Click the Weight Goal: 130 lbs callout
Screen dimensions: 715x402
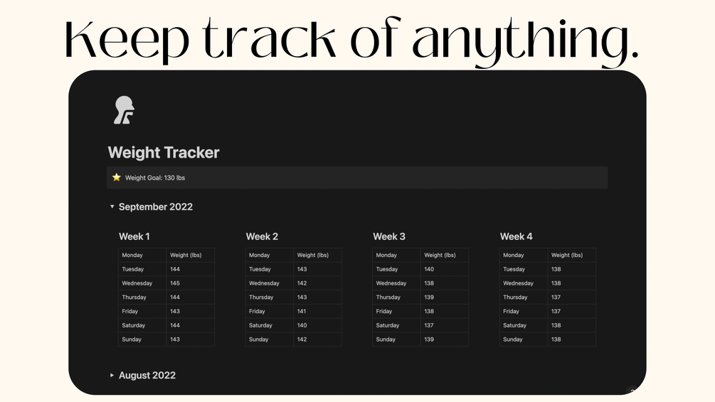[357, 178]
